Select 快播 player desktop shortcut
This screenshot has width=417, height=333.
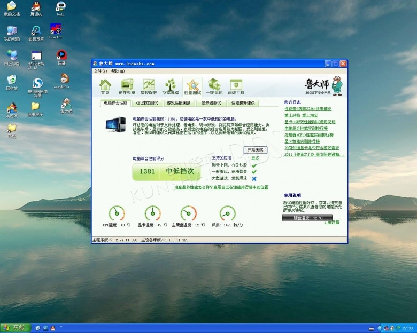[x=61, y=57]
